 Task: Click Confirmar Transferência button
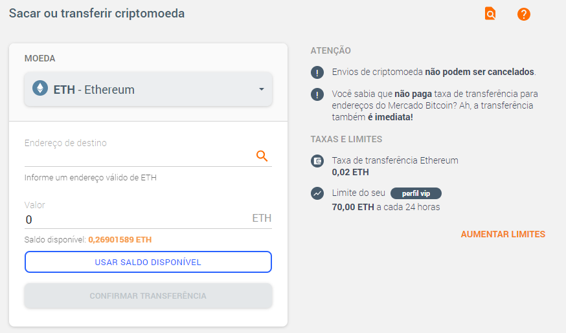click(x=148, y=296)
